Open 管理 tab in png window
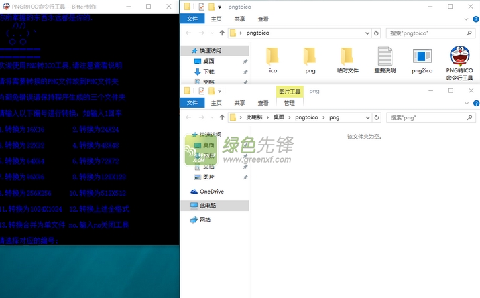The height and width of the screenshot is (298, 480). [x=290, y=103]
